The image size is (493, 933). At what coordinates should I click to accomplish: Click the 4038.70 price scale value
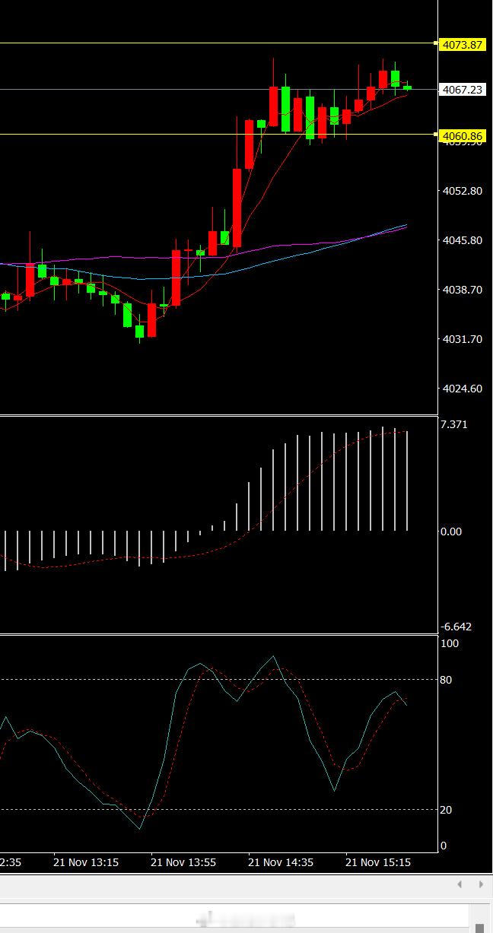pos(462,290)
